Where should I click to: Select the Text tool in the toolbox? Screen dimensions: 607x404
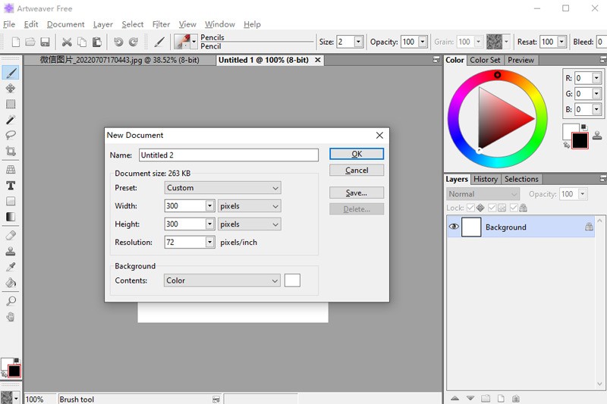point(11,186)
